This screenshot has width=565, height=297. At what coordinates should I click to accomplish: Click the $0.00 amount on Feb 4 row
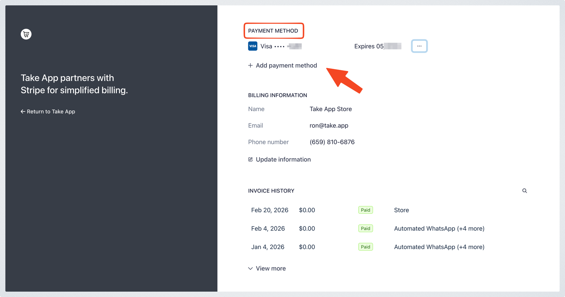coord(307,229)
